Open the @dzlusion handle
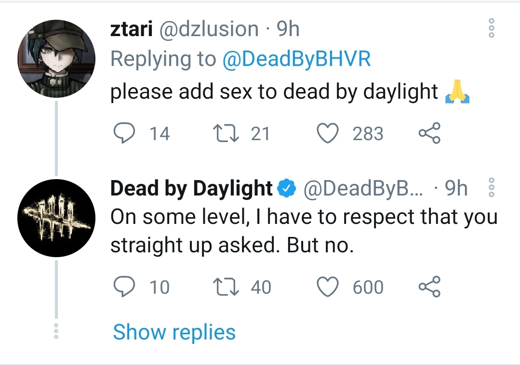Viewport: 520px width, 365px height. 209,29
